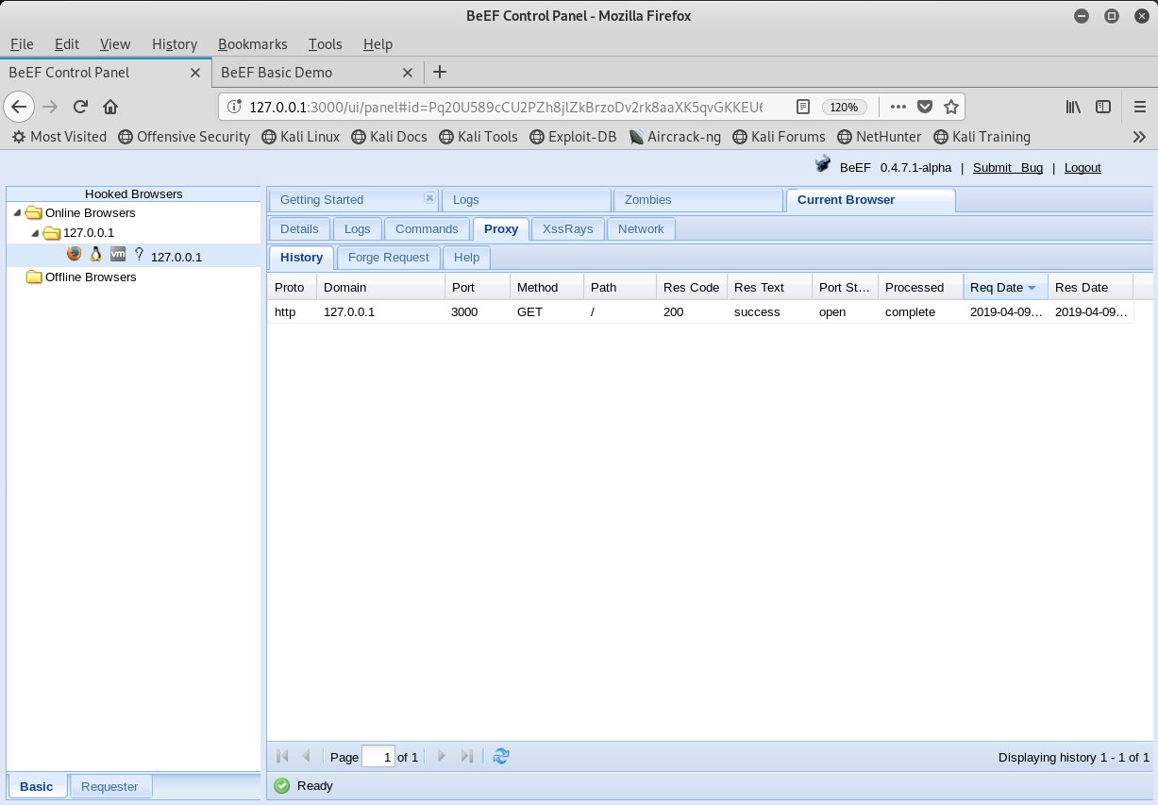Show the Firefox sidebars
Screen dimensions: 1158x805
pos(1102,107)
